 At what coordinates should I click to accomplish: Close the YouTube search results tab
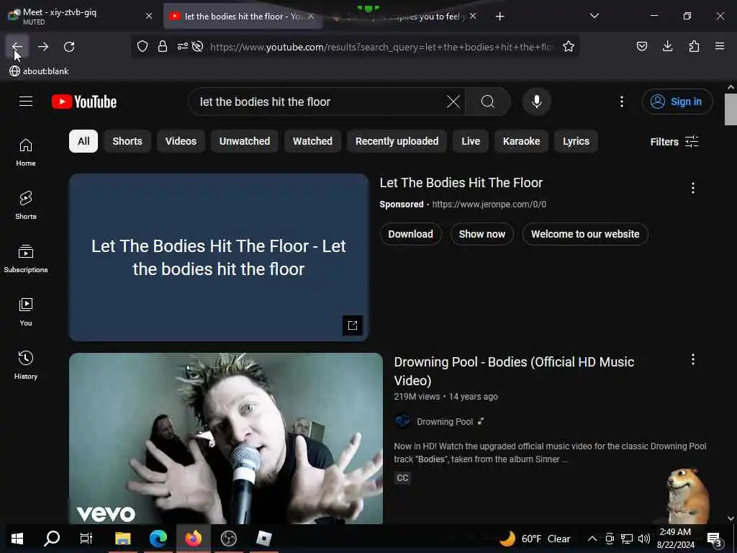pos(311,16)
